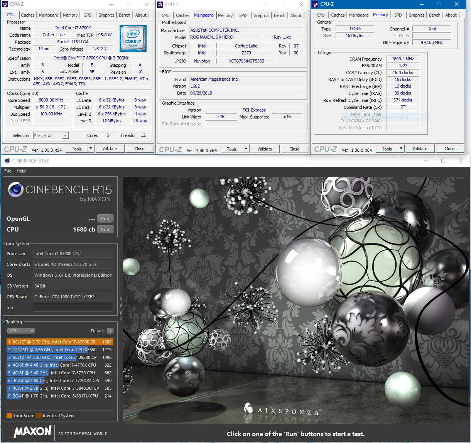Click the Multiplier value x 50.0
The image size is (471, 443).
(x=51, y=107)
